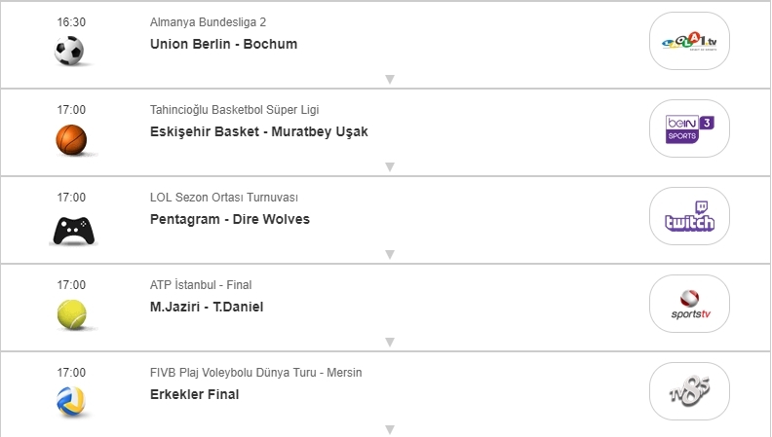This screenshot has height=437, width=772.
Task: Click the soccer ball icon
Action: [70, 52]
